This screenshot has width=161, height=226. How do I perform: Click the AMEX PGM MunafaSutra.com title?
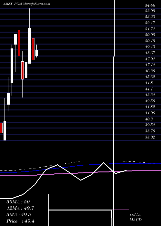click(x=27, y=4)
